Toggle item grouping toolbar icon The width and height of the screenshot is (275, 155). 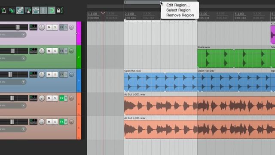[x=20, y=10]
